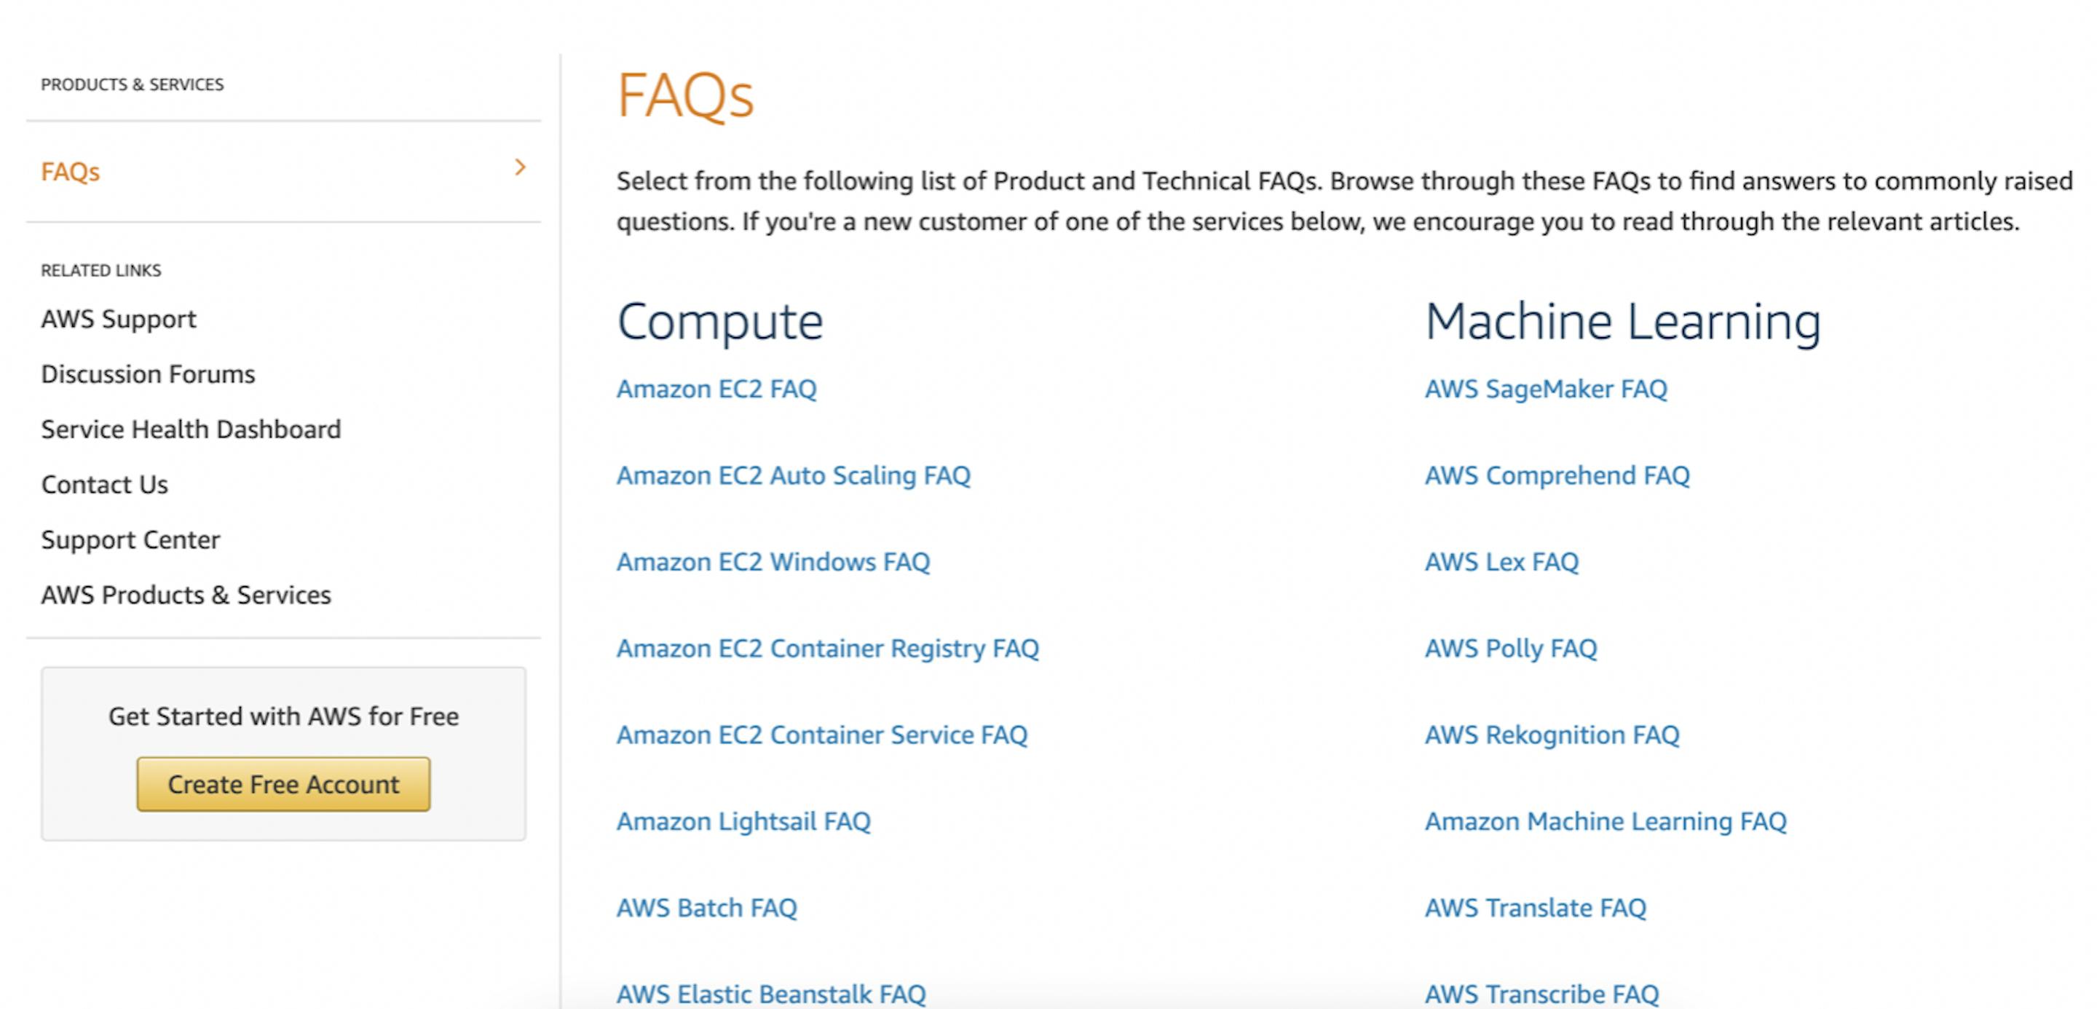Open AWS Elastic Beanstalk FAQ
Image resolution: width=2097 pixels, height=1009 pixels.
771,994
